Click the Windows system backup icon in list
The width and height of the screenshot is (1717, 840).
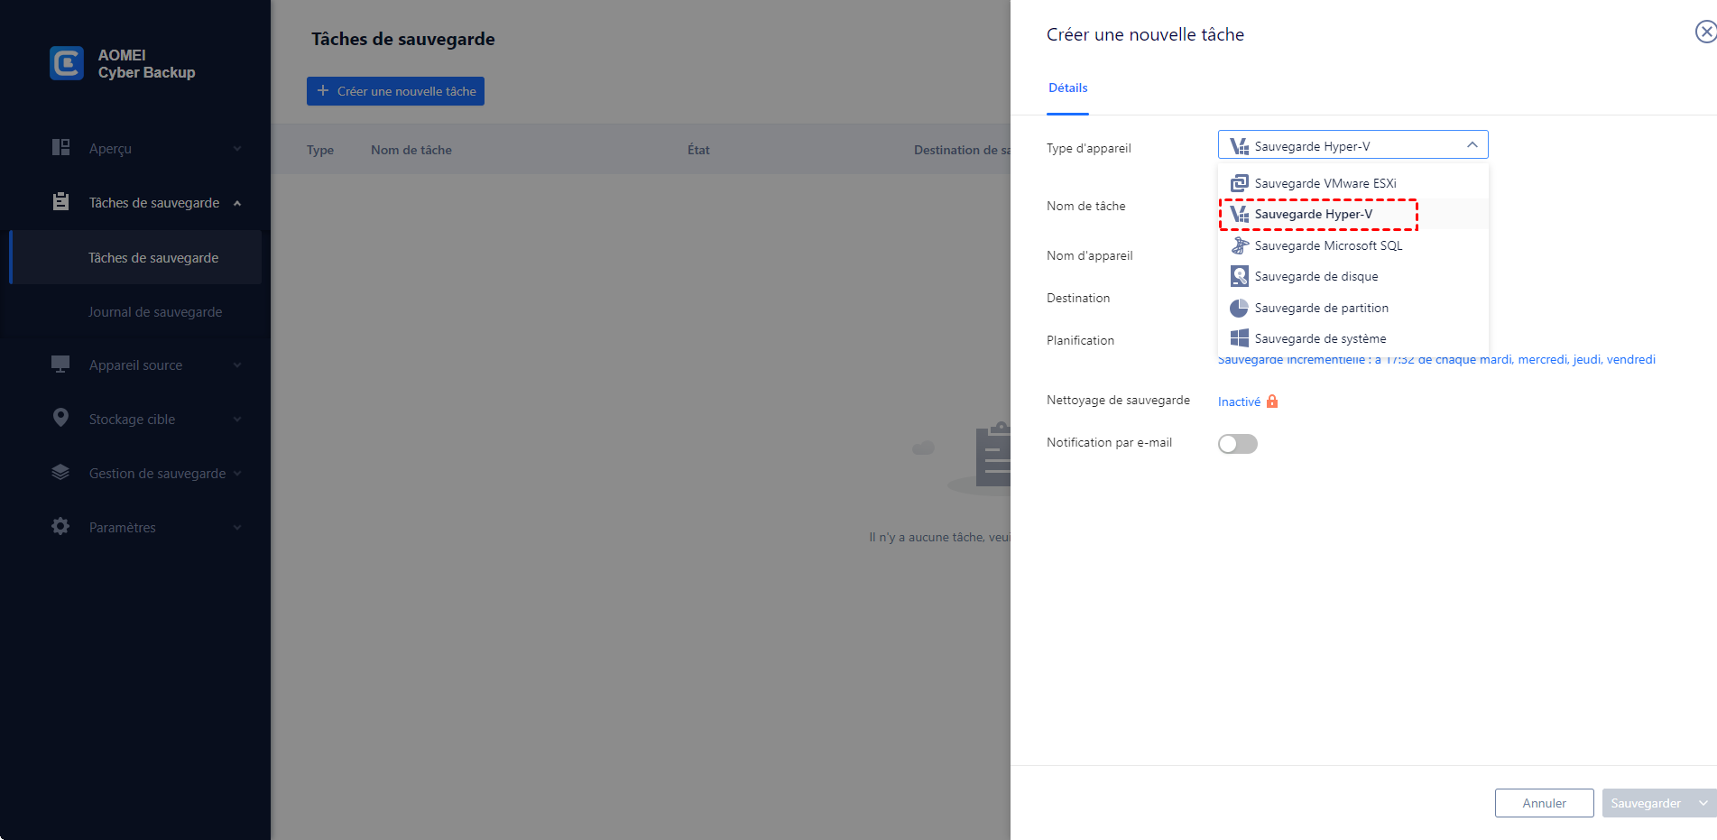(1240, 338)
